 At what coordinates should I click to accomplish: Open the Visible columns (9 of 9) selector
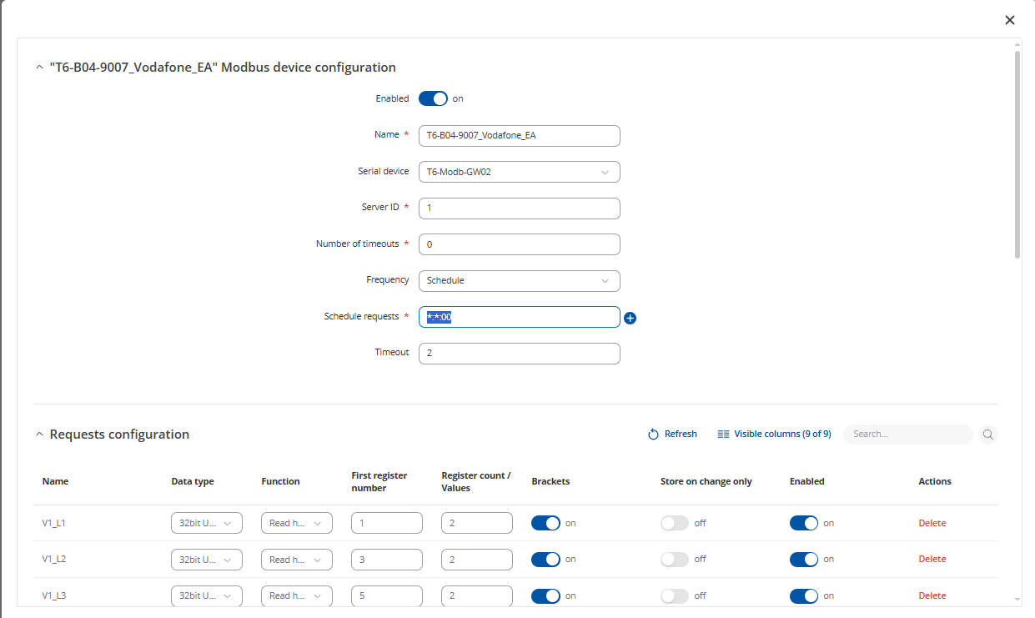pyautogui.click(x=774, y=435)
